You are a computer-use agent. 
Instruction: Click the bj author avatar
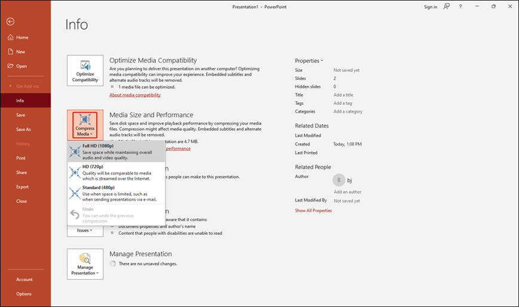pyautogui.click(x=339, y=180)
